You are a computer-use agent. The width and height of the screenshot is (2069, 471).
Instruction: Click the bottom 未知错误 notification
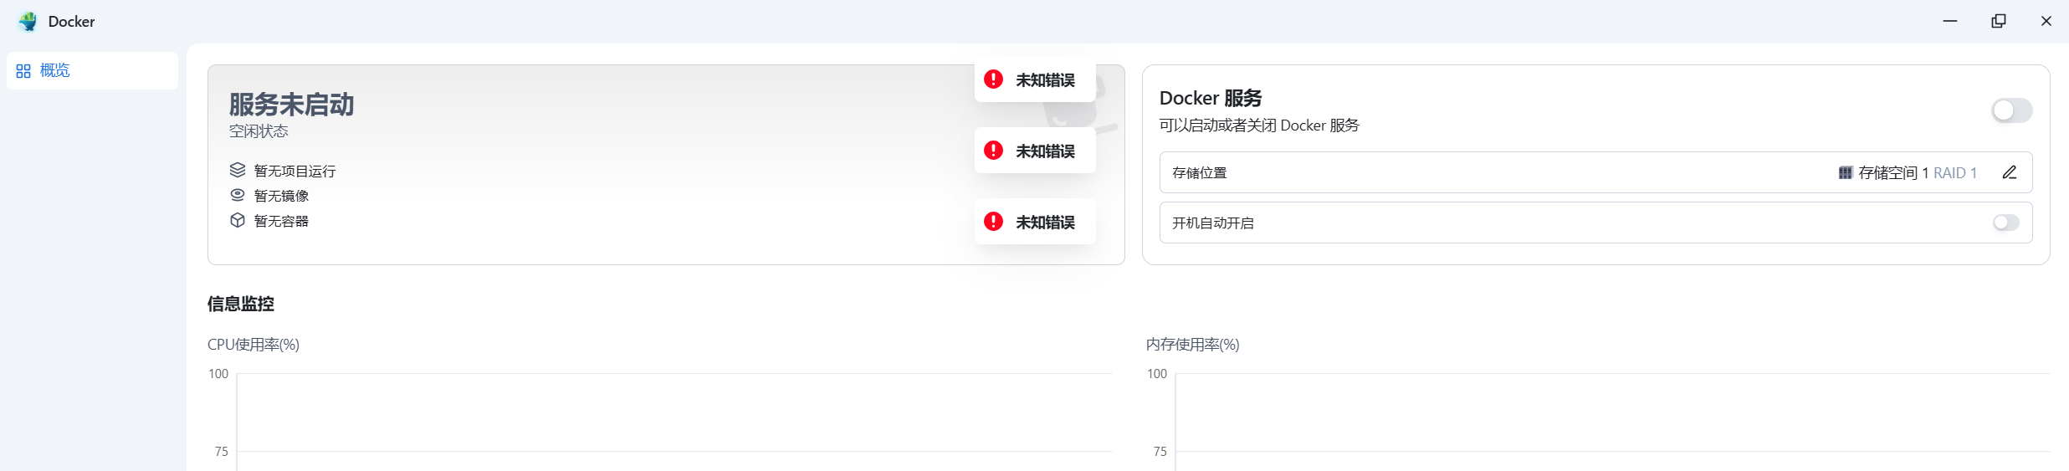(x=1035, y=222)
